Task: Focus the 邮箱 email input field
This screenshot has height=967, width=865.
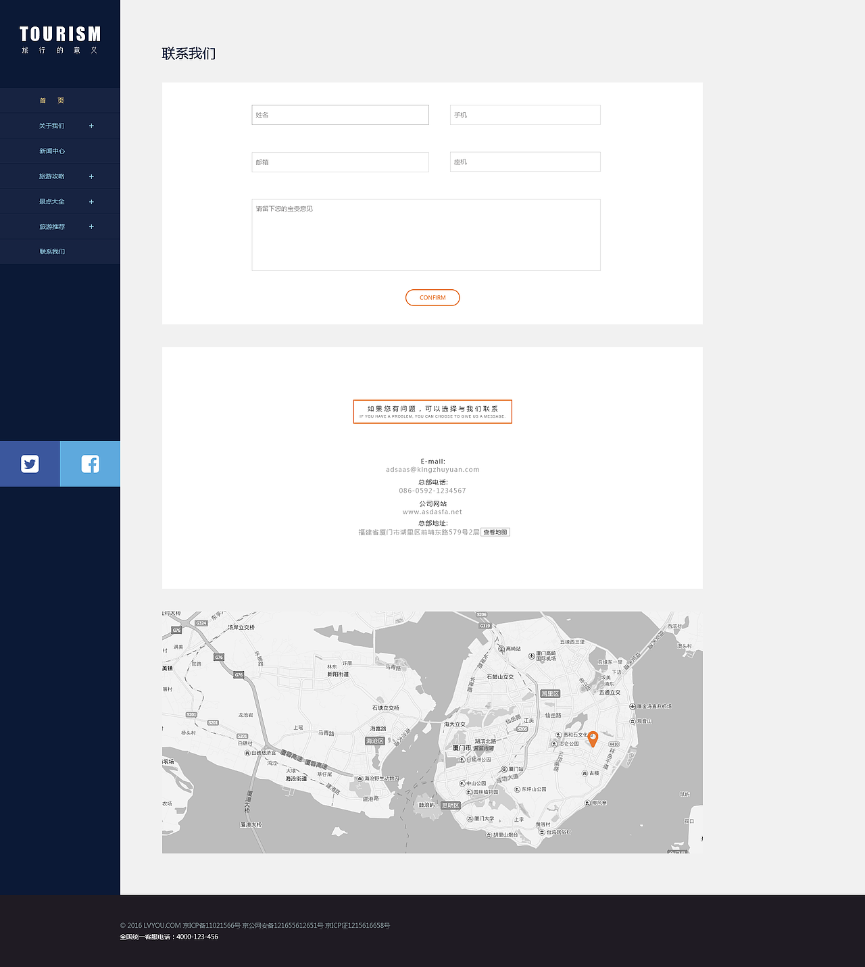Action: [340, 162]
